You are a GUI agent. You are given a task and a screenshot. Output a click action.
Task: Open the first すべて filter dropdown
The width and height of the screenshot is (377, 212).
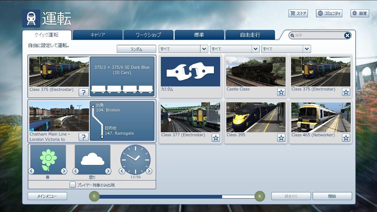[183, 49]
